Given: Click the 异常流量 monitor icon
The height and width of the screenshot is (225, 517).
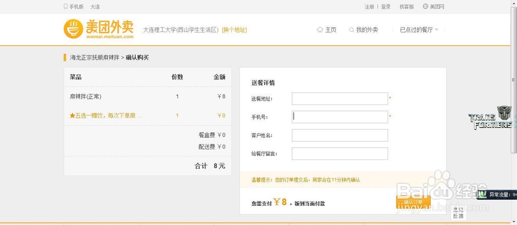Looking at the screenshot, I should coord(482,195).
